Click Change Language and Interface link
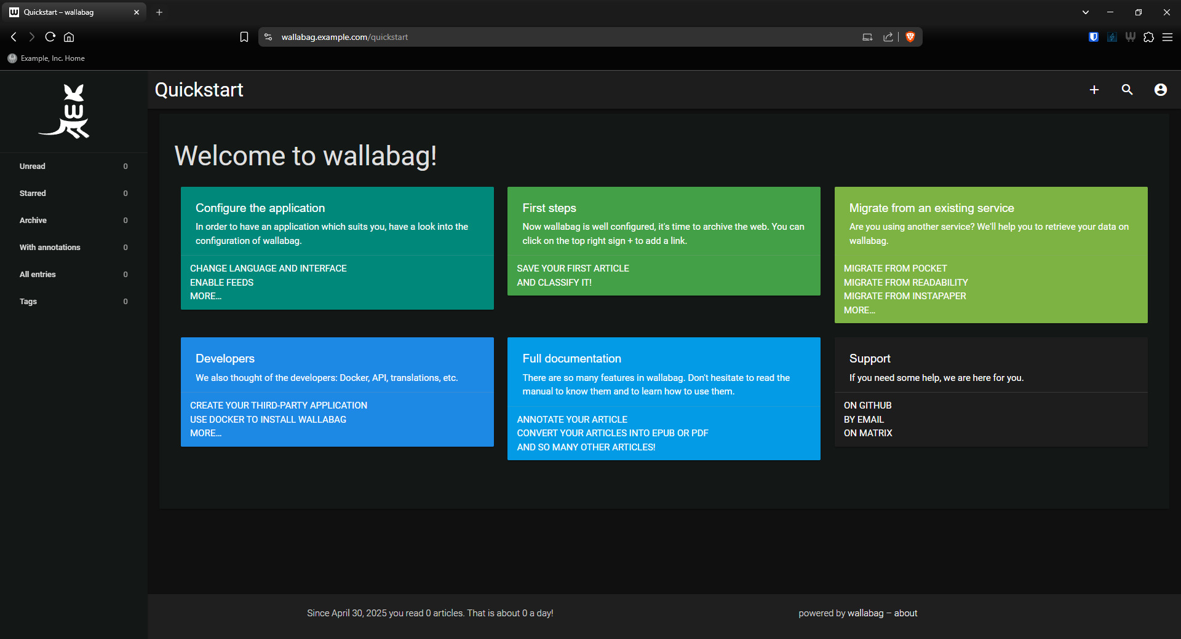1181x639 pixels. [x=268, y=269]
